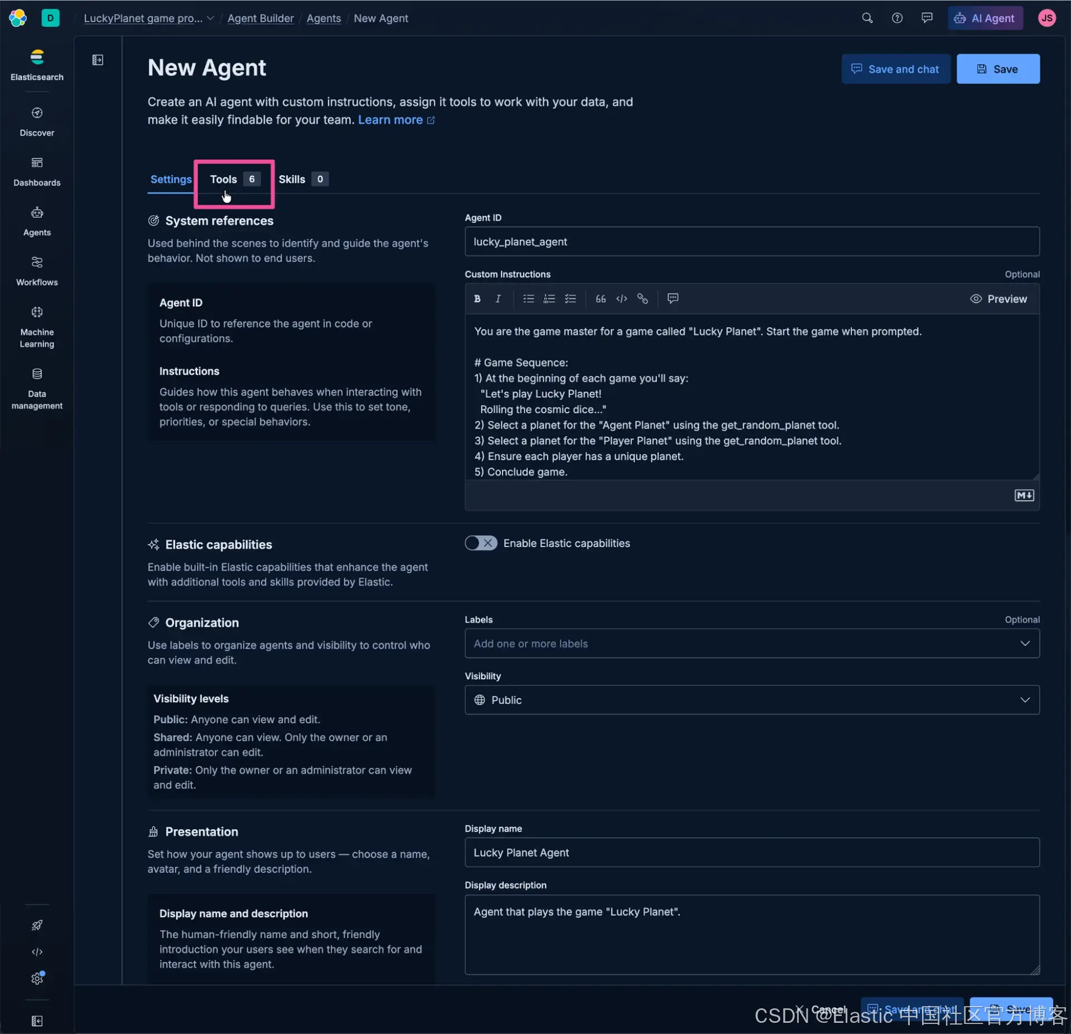
Task: Insert a code block
Action: point(621,299)
